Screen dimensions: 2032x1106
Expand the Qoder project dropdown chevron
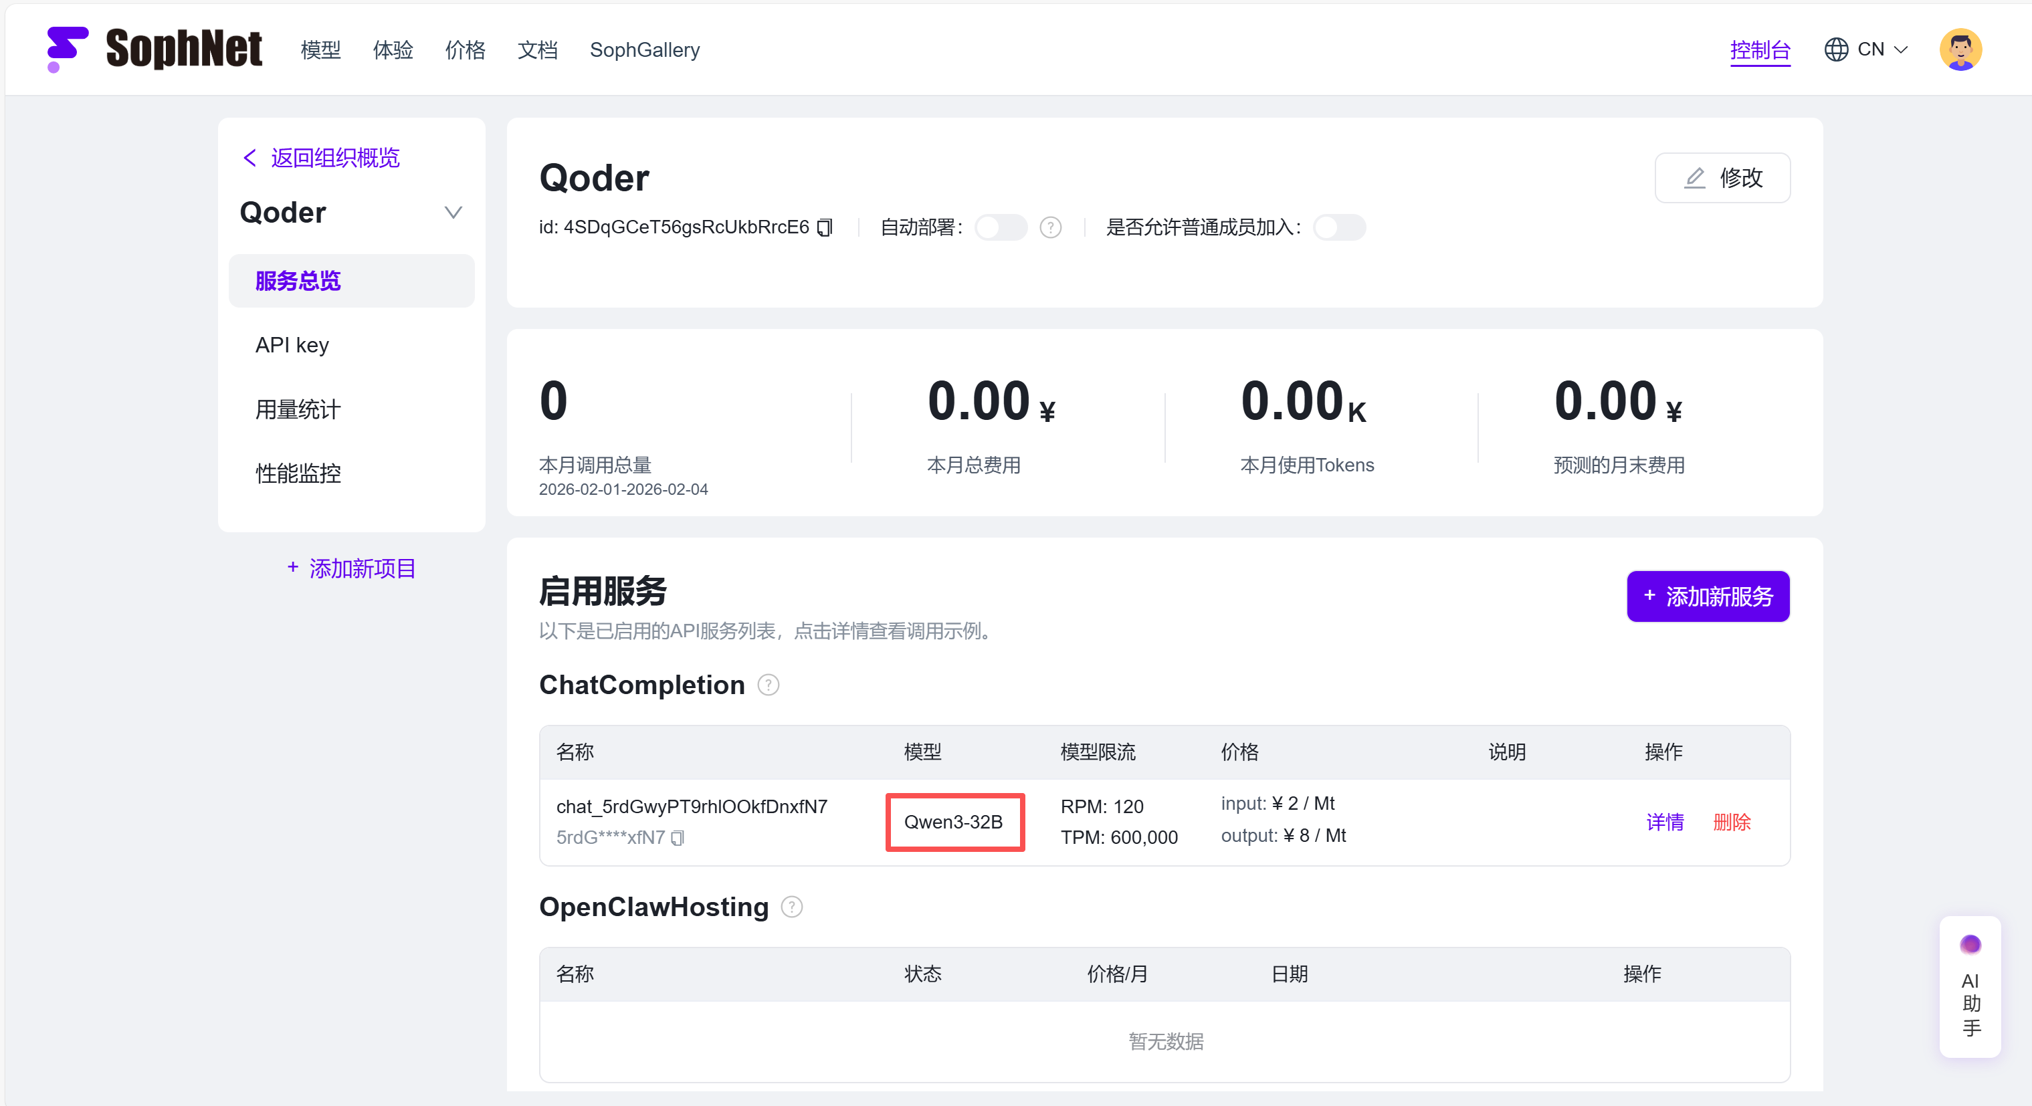pos(453,213)
